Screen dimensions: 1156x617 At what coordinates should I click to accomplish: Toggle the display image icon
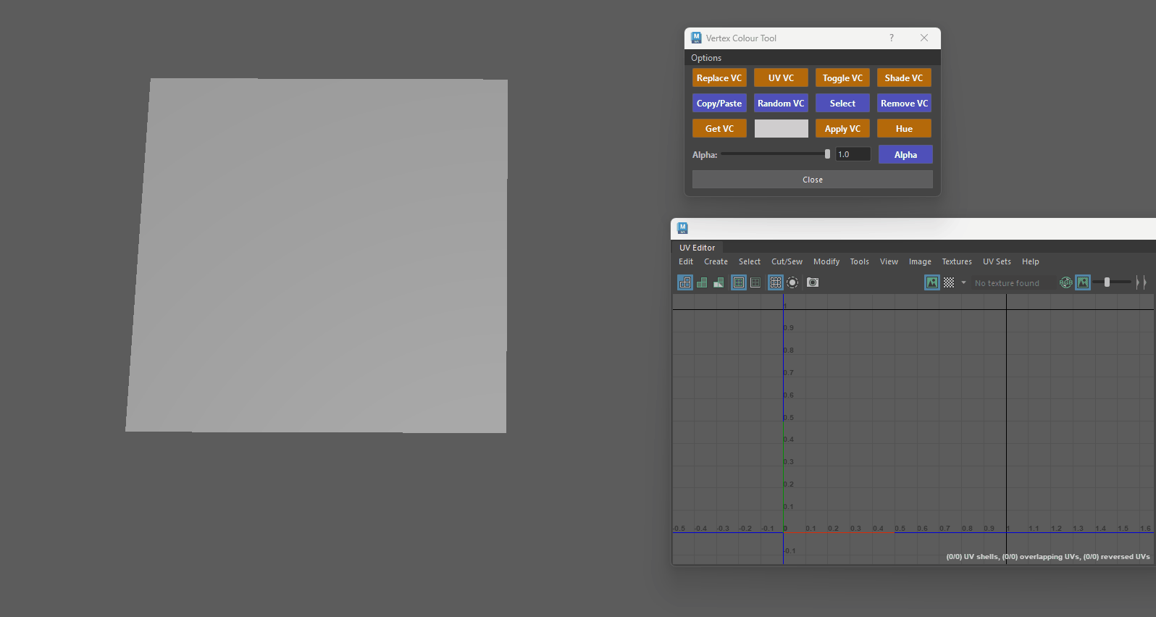tap(932, 282)
